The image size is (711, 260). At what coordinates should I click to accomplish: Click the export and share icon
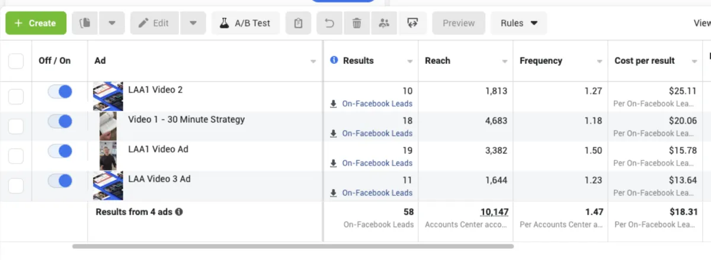(x=412, y=23)
